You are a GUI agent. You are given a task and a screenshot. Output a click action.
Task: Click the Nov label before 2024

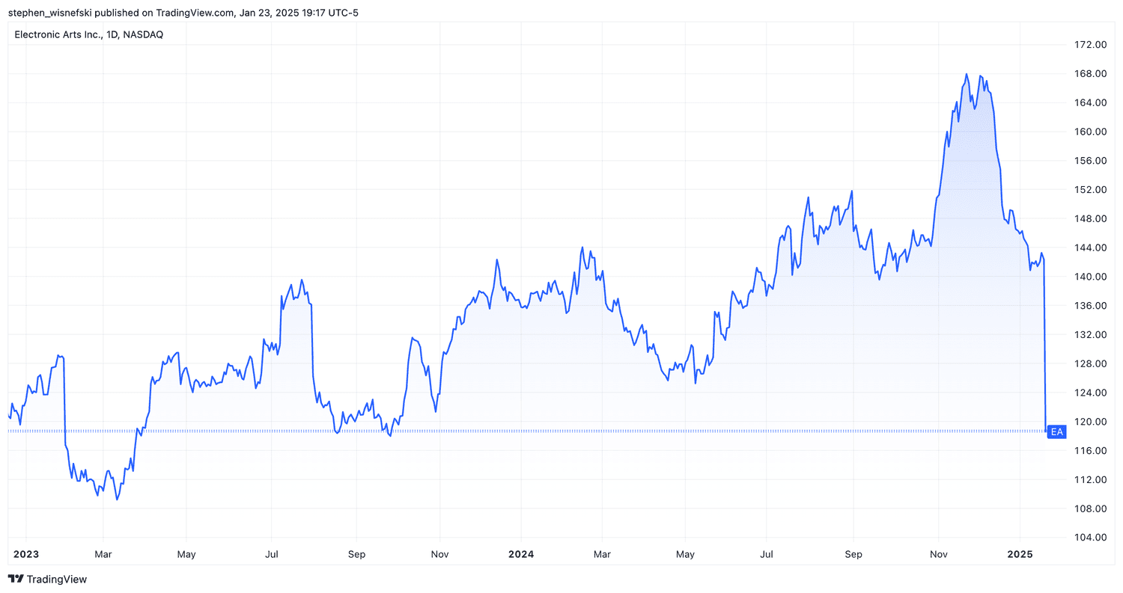[440, 554]
